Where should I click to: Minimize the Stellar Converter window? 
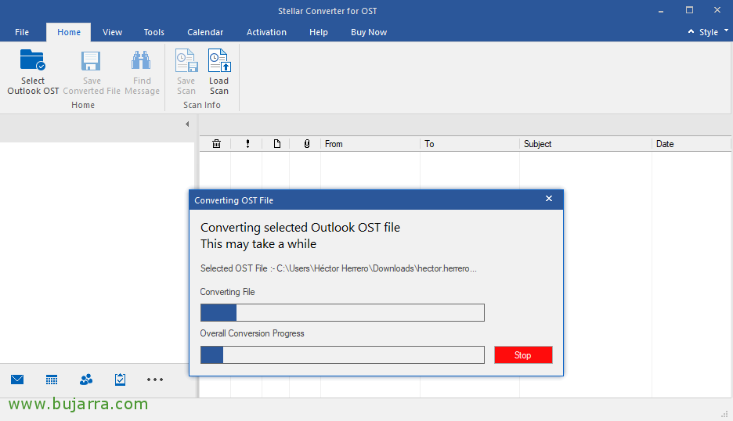(x=661, y=11)
